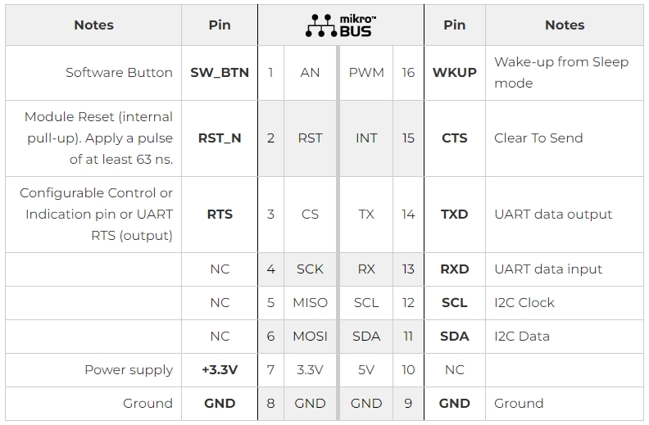Click the AN mikroBUS cell
The width and height of the screenshot is (649, 425).
pos(310,72)
